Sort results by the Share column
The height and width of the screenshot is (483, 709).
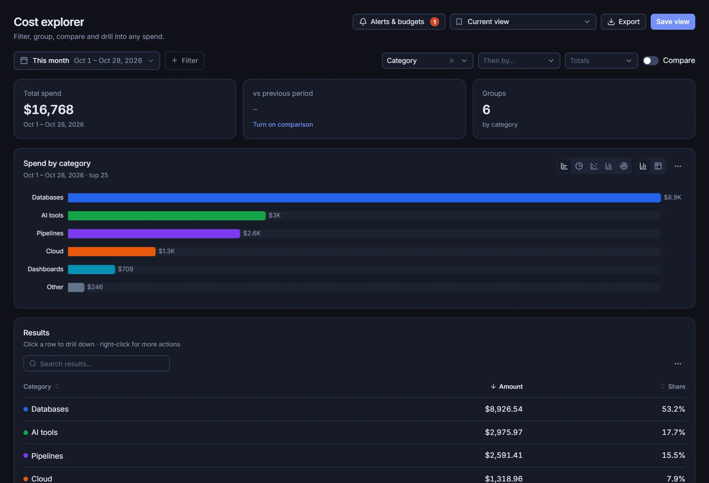673,386
